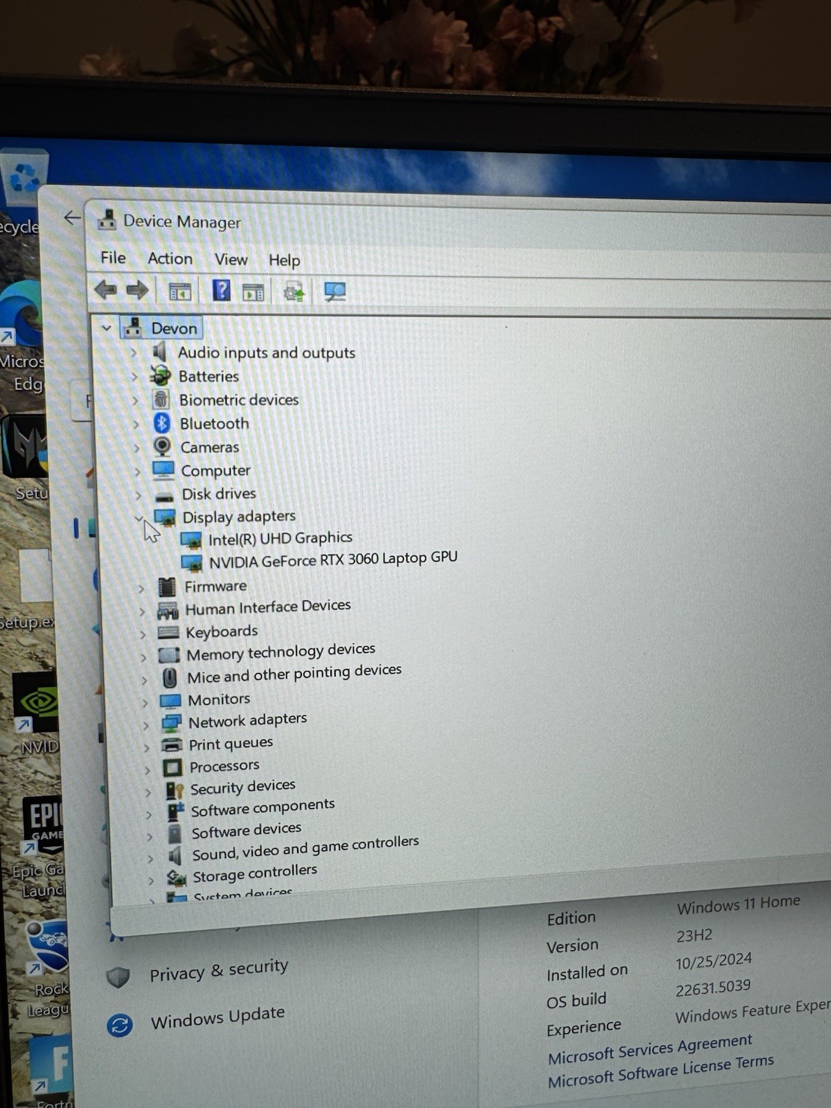The height and width of the screenshot is (1108, 831).
Task: Expand the Keyboards chevron
Action: pos(143,634)
